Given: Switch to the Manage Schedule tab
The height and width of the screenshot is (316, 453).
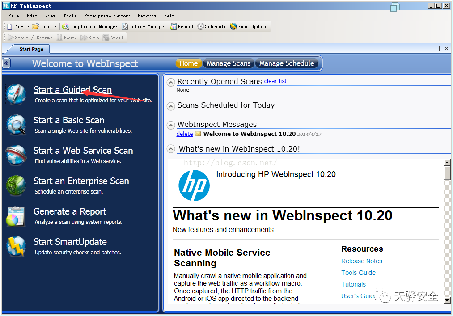Looking at the screenshot, I should (x=287, y=63).
